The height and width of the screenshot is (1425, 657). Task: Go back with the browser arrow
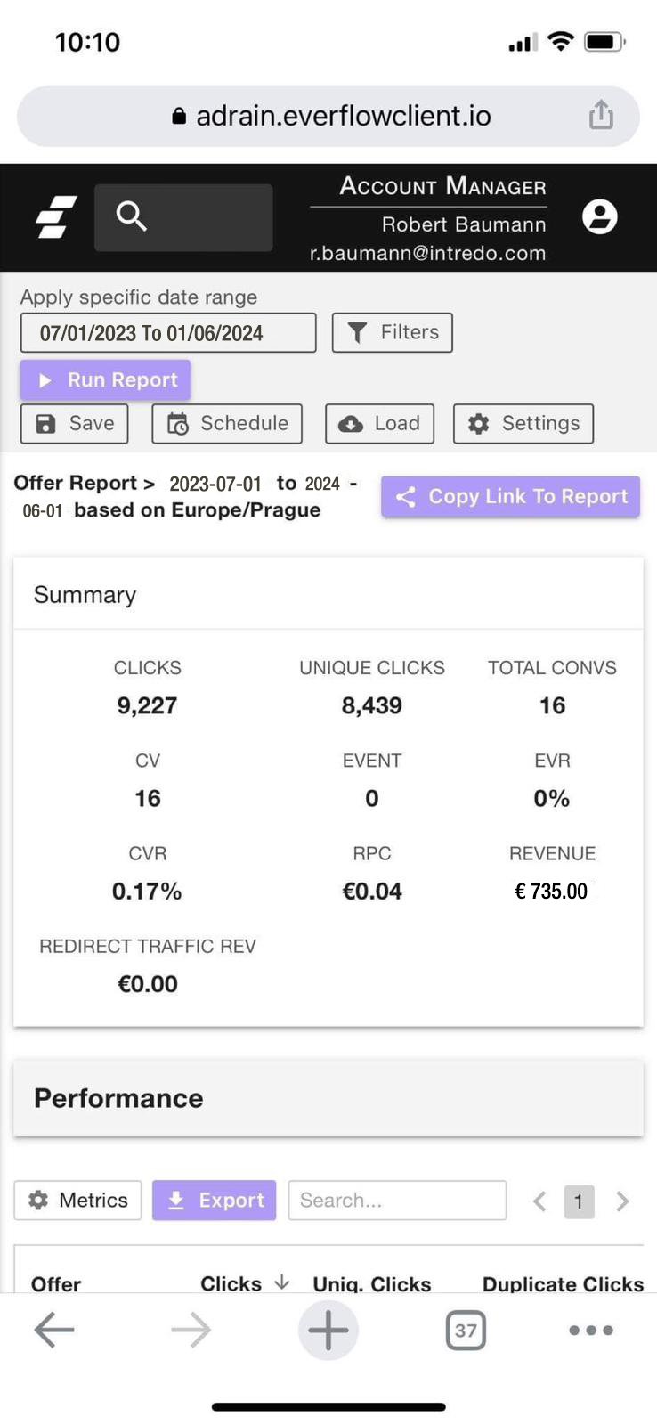(x=54, y=1330)
